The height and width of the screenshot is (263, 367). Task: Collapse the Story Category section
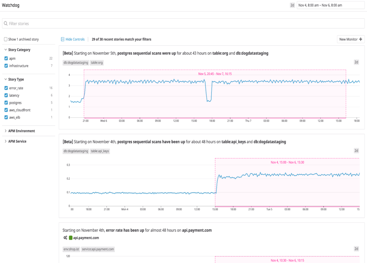tap(6, 50)
